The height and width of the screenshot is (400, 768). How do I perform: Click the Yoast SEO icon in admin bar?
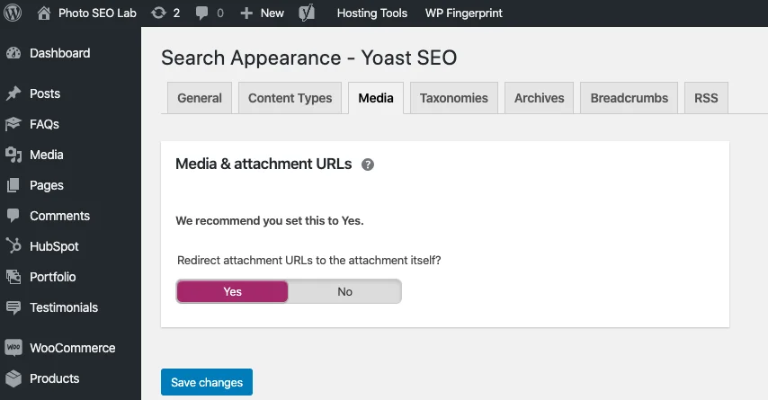point(306,13)
